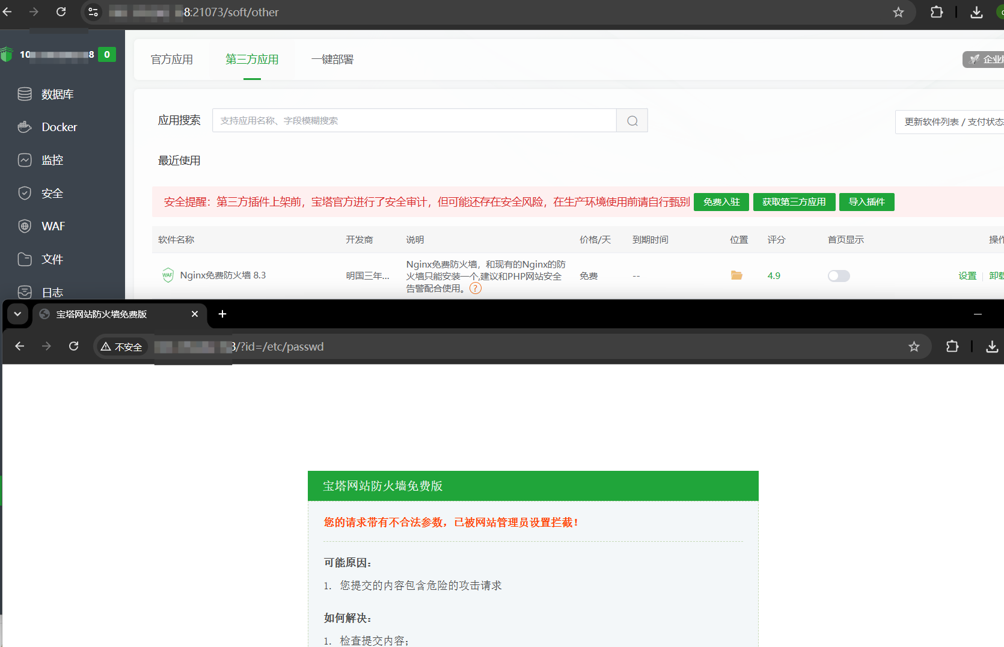Click the 免费入驻 button
Viewport: 1004px width, 647px height.
pyautogui.click(x=721, y=202)
